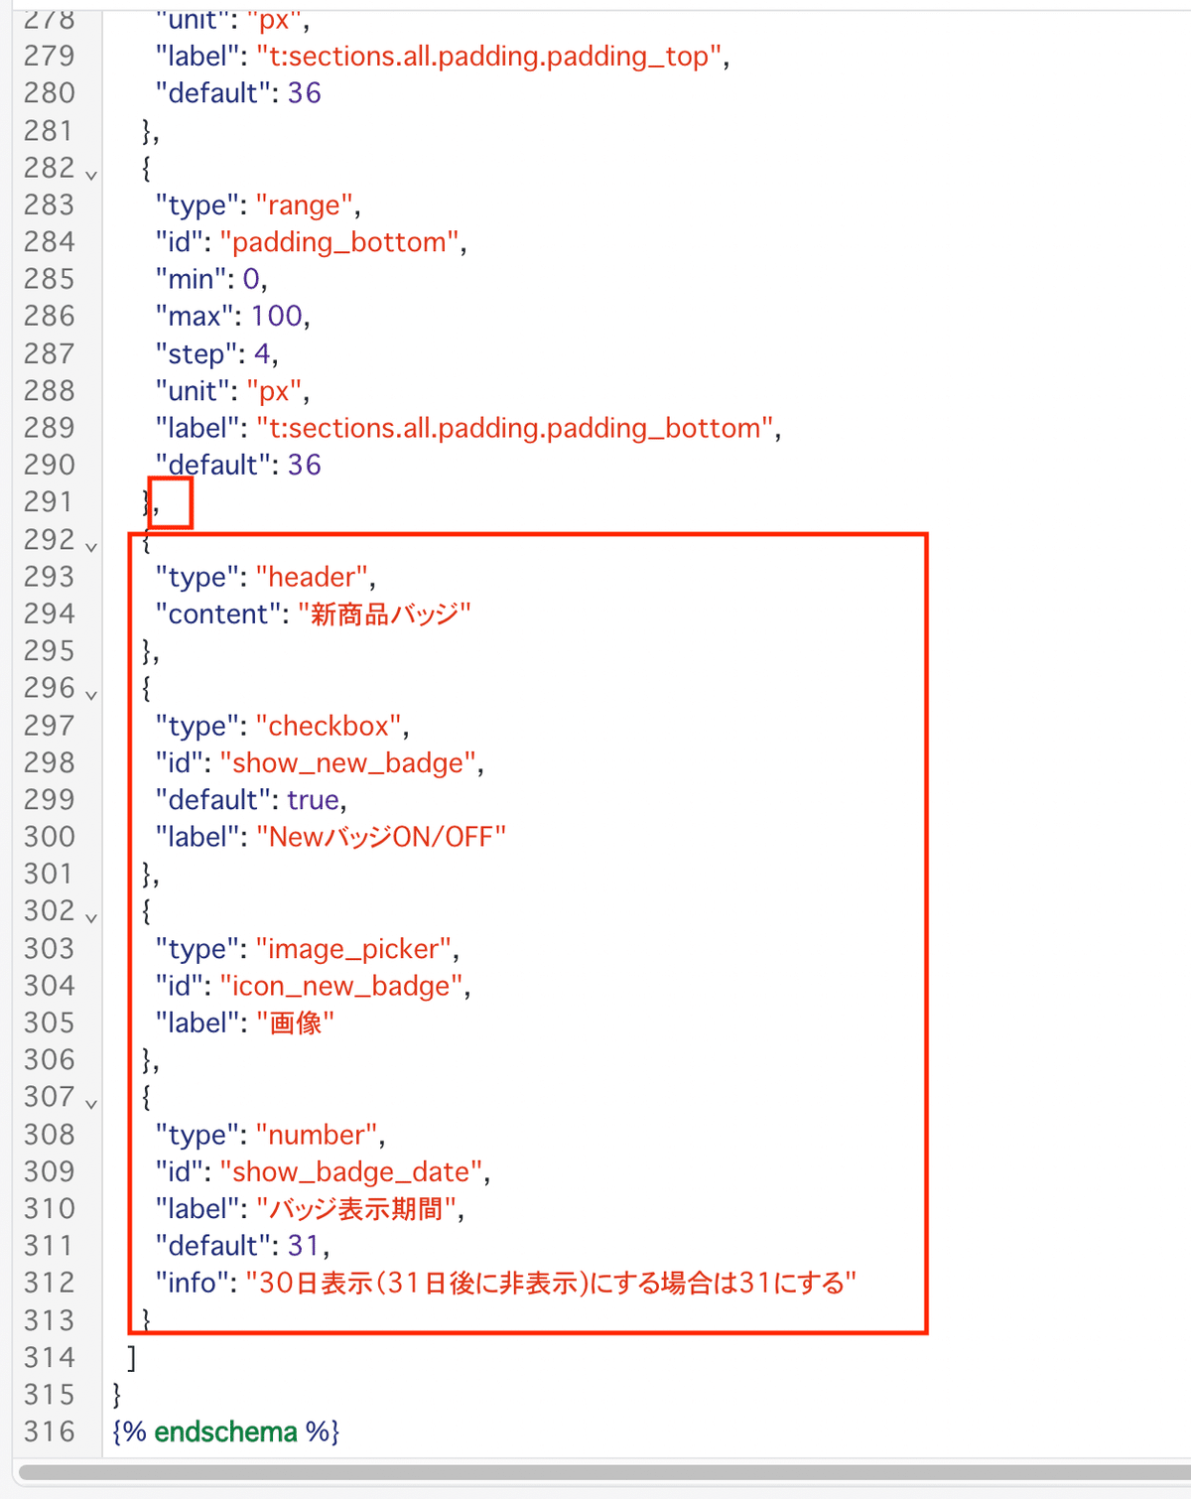The width and height of the screenshot is (1191, 1499).
Task: Click the "t:sections.all.padding.padding_top" label string
Action: click(489, 57)
